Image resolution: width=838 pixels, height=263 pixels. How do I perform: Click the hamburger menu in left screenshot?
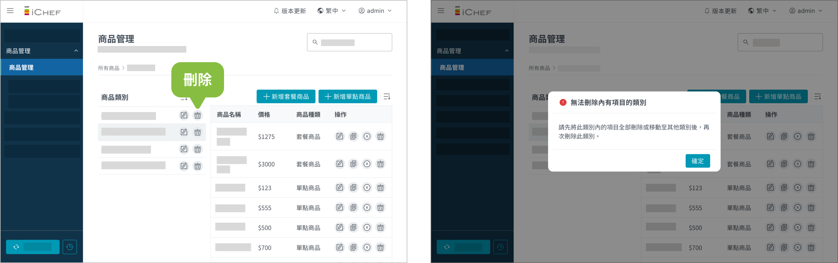(x=10, y=11)
